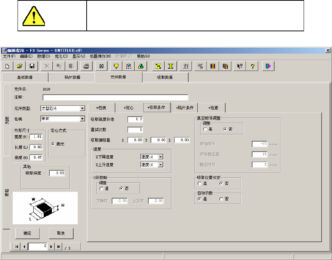Image resolution: width=332 pixels, height=260 pixels.
Task: Click the Open folder toolbar icon
Action: tap(19, 66)
